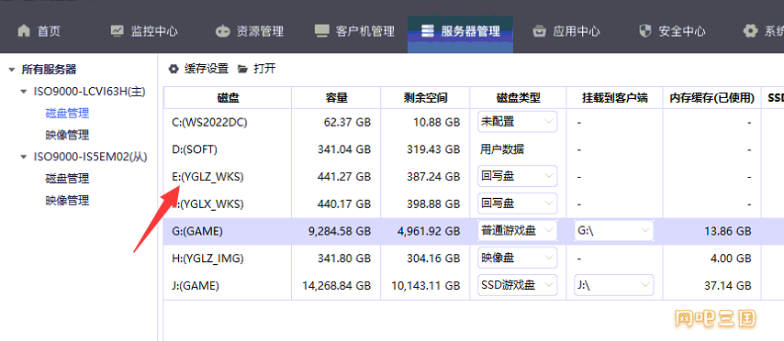
Task: Click the 内存缓存(已使用) column header
Action: coord(712,98)
